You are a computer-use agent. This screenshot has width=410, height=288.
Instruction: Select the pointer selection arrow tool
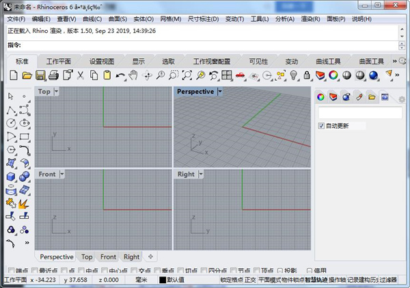[11, 96]
